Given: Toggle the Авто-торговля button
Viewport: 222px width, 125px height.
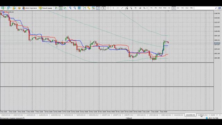Looking at the screenshot, I should click(30, 8).
